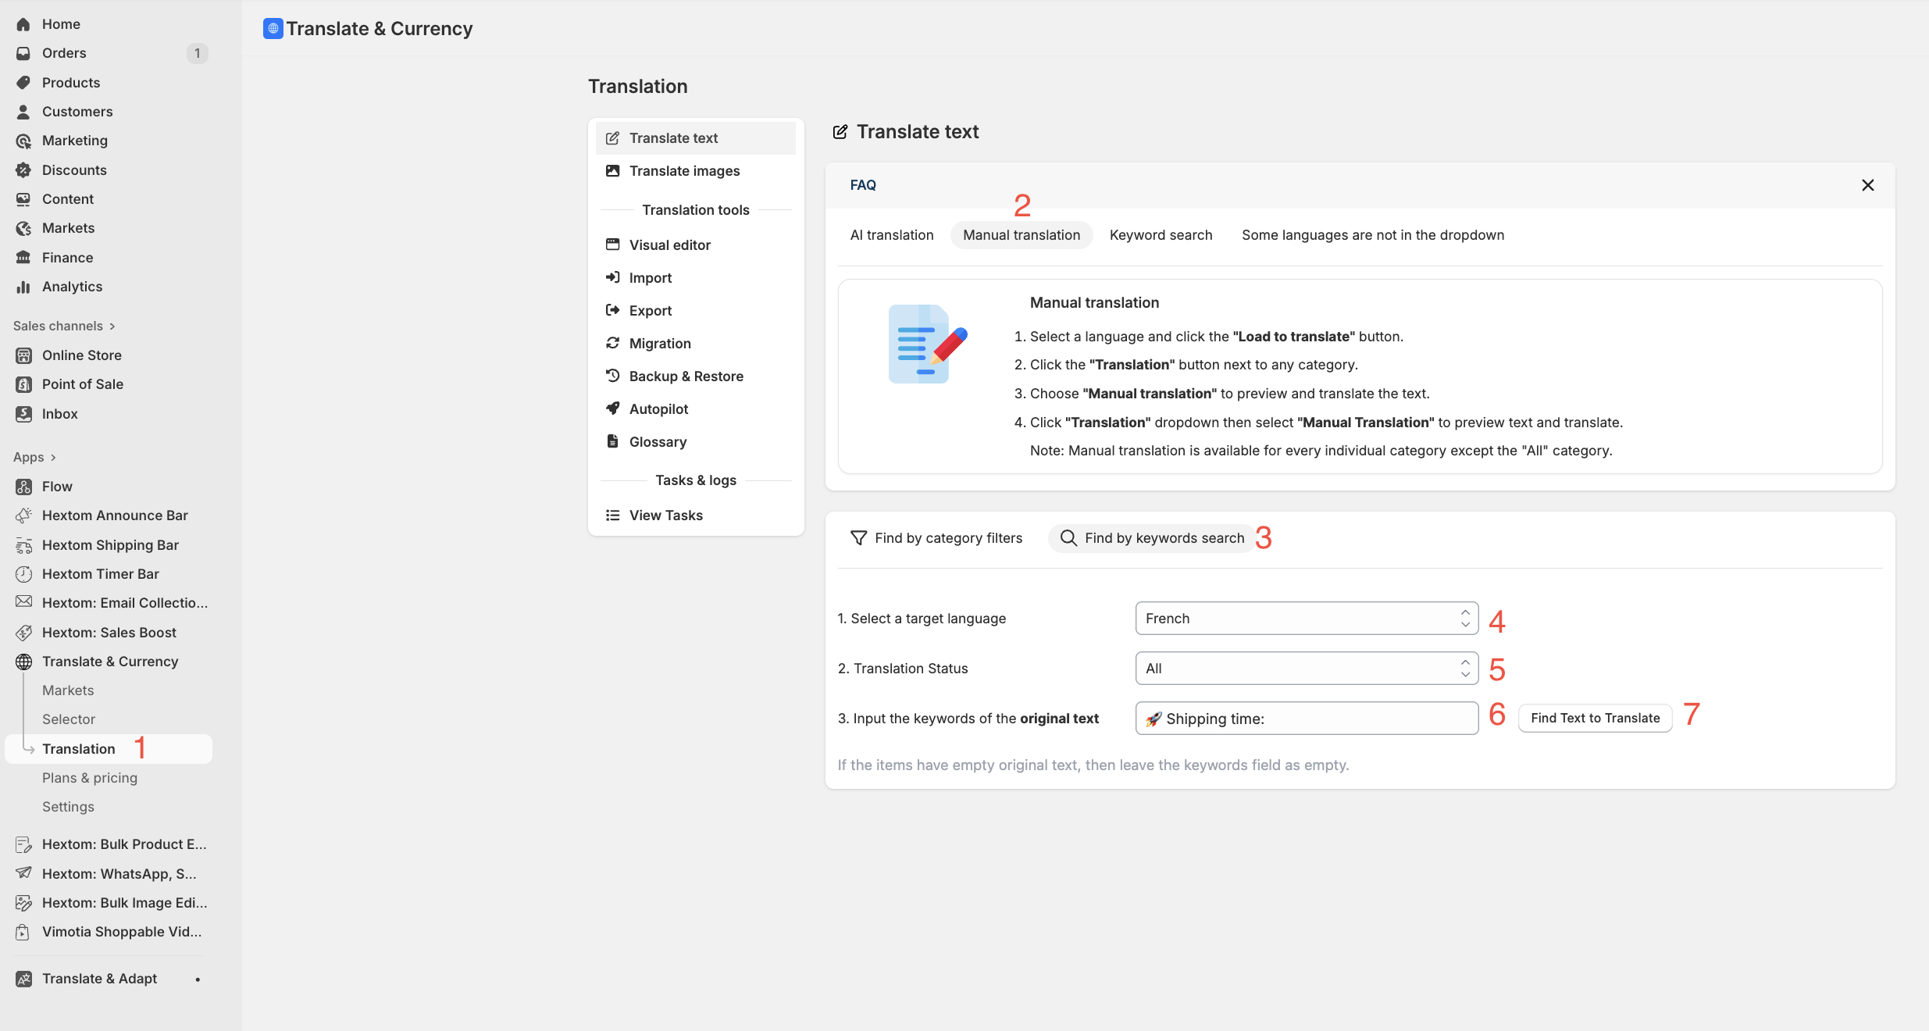The height and width of the screenshot is (1031, 1929).
Task: Close the FAQ panel
Action: coord(1867,185)
